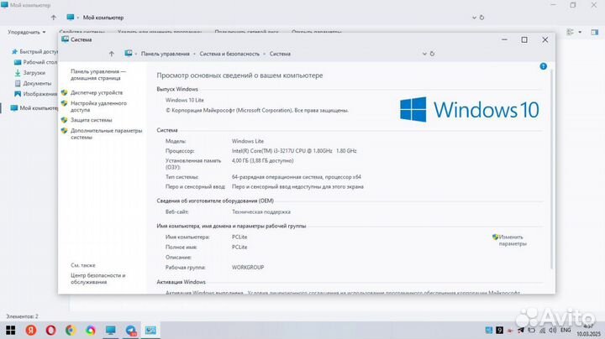
Task: Activate the System control panel taskbar icon
Action: [150, 330]
